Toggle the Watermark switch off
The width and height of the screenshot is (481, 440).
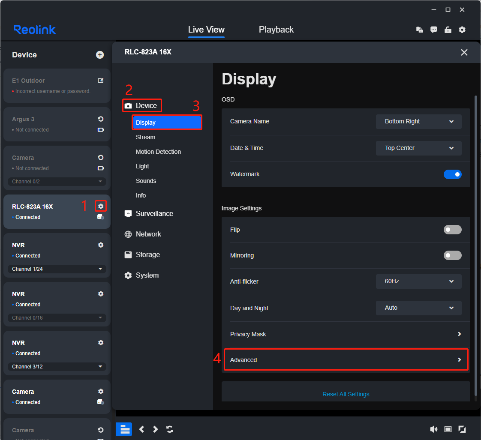click(x=452, y=174)
